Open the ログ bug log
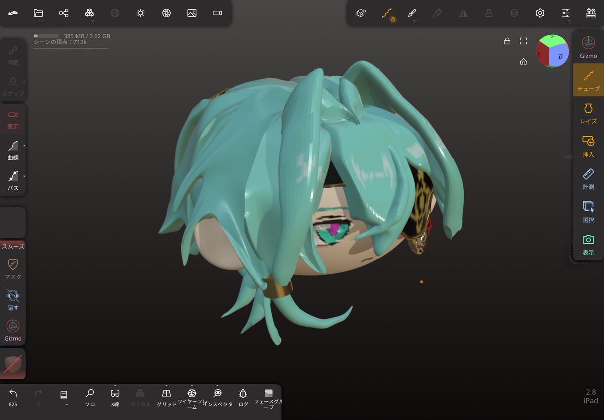 click(243, 397)
